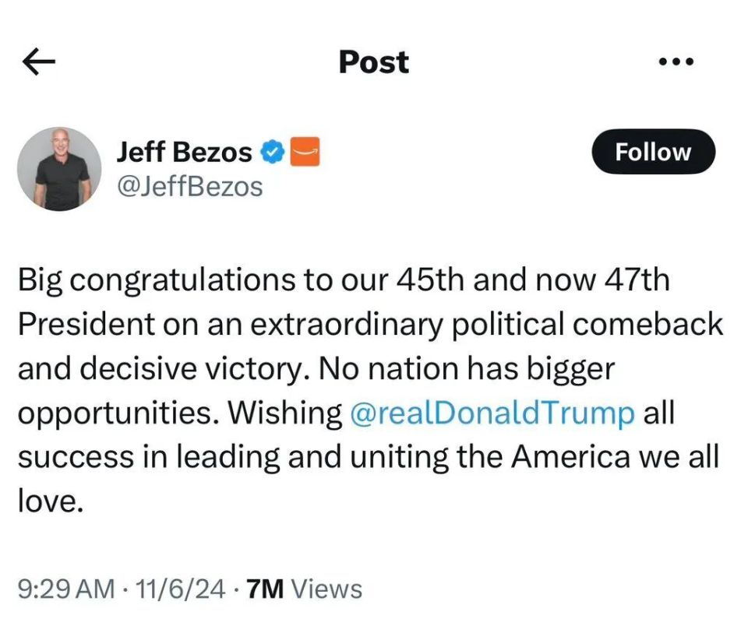Click the Post header title
748x626 pixels.
pyautogui.click(x=373, y=62)
